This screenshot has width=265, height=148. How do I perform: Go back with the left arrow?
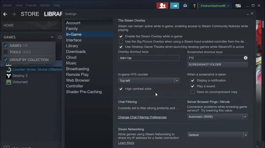click(x=5, y=14)
